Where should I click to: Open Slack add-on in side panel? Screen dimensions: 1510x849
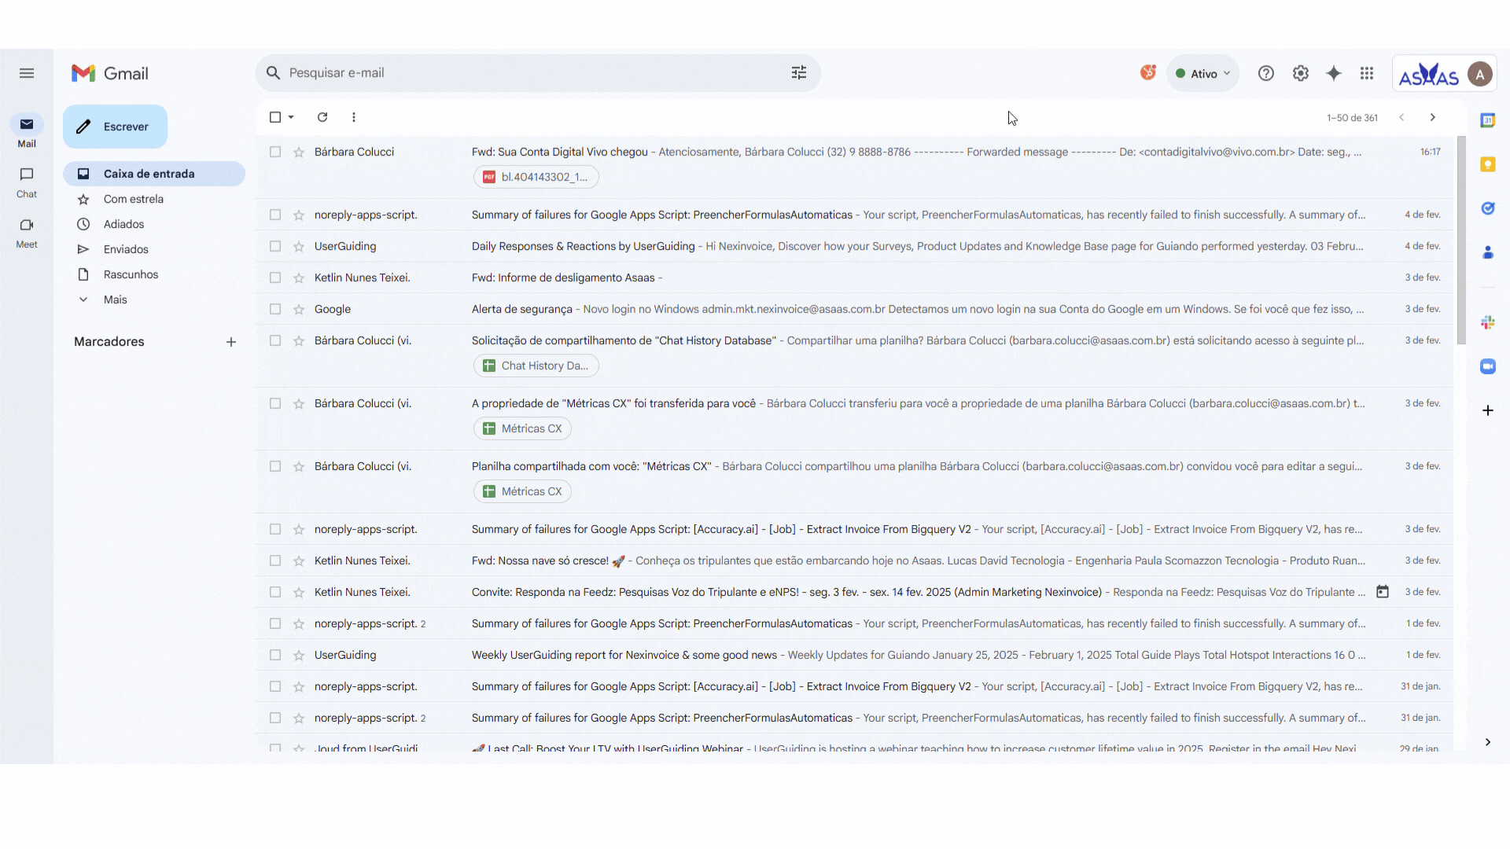click(x=1488, y=322)
